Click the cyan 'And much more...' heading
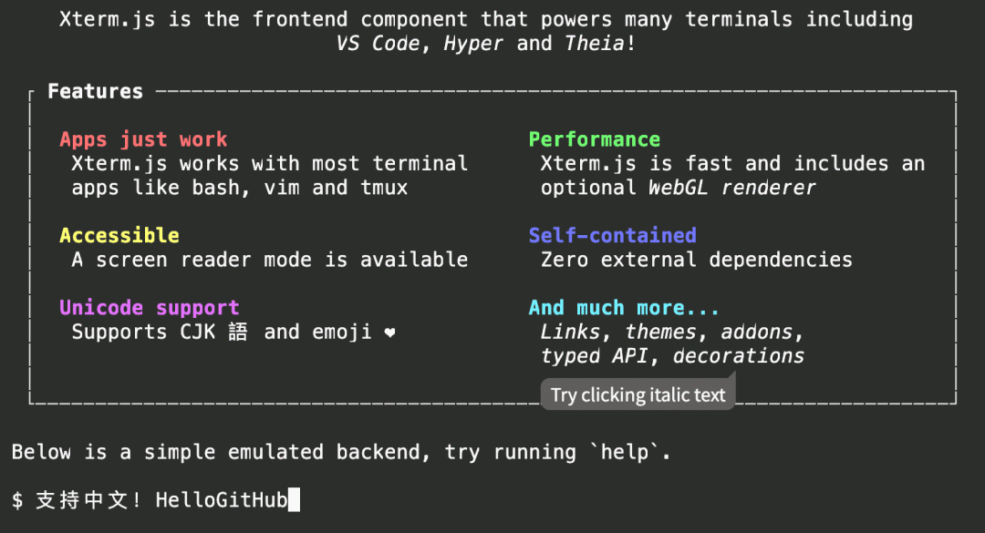Image resolution: width=985 pixels, height=533 pixels. (x=624, y=308)
